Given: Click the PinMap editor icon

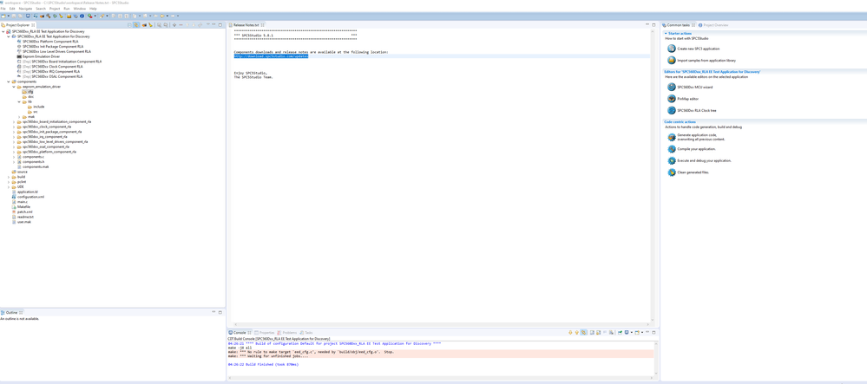Looking at the screenshot, I should 671,98.
